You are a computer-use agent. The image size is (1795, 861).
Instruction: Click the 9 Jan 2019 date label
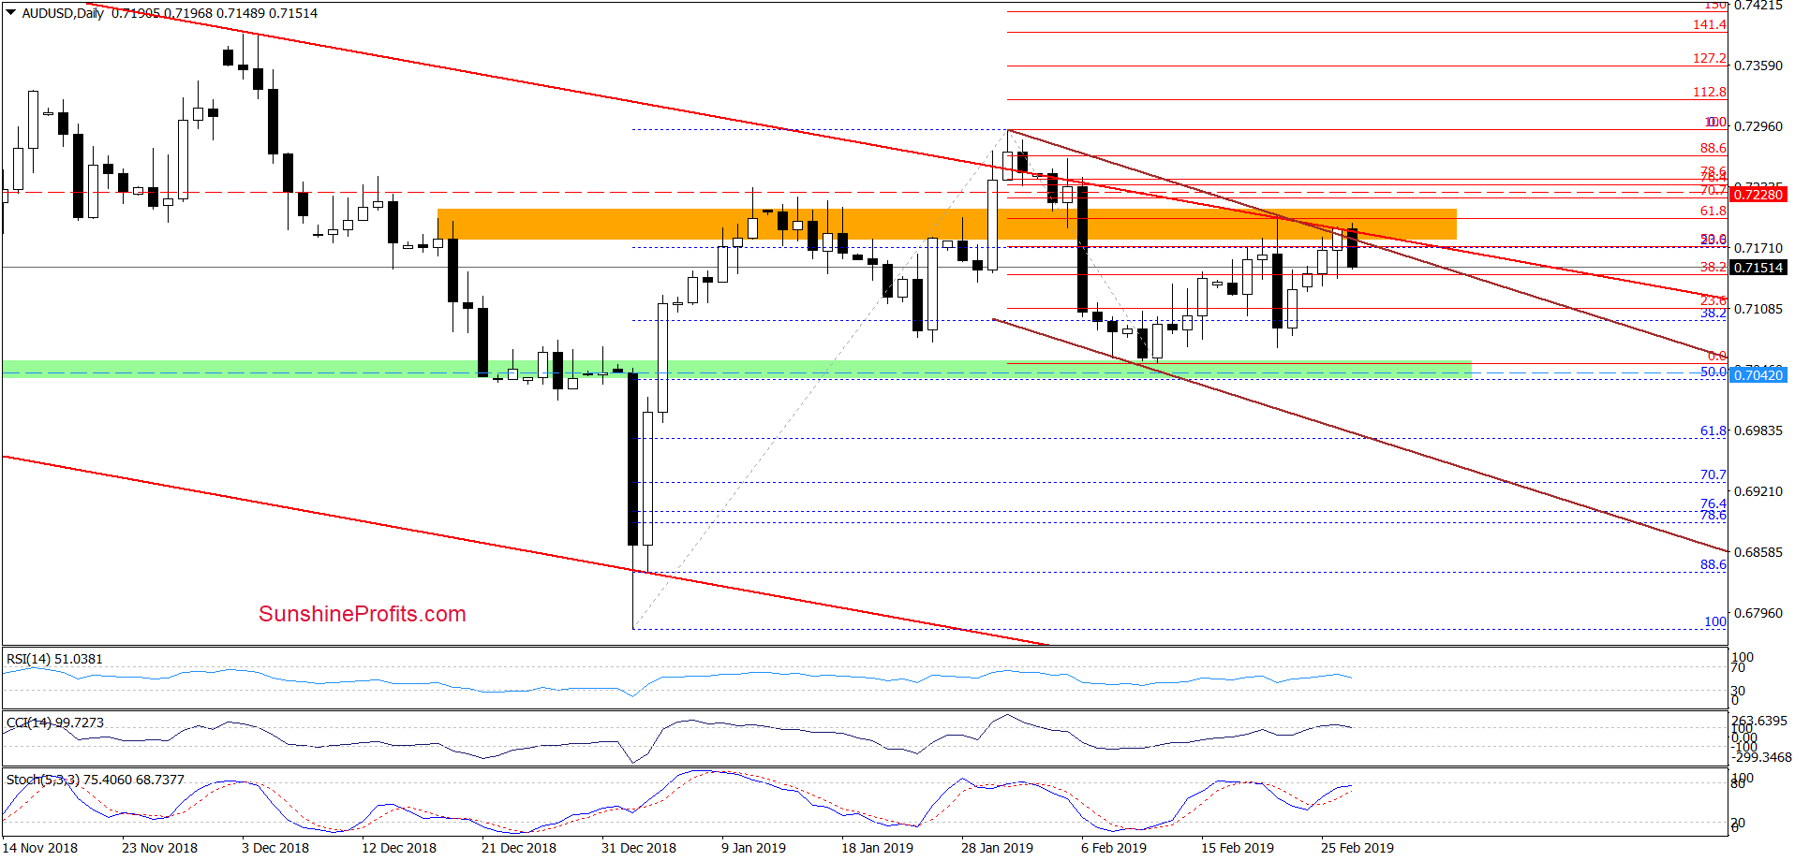[754, 848]
